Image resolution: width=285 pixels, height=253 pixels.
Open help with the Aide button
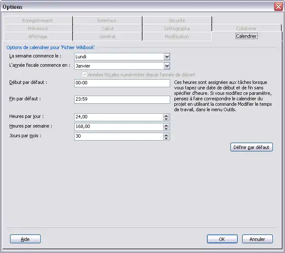25,239
